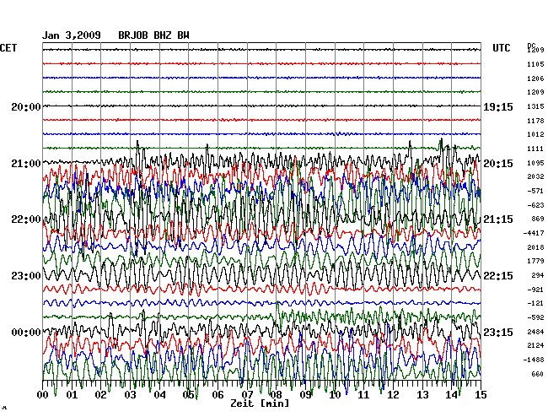The height and width of the screenshot is (417, 548).
Task: Click minute-axis tick label '03'
Action: 131,395
